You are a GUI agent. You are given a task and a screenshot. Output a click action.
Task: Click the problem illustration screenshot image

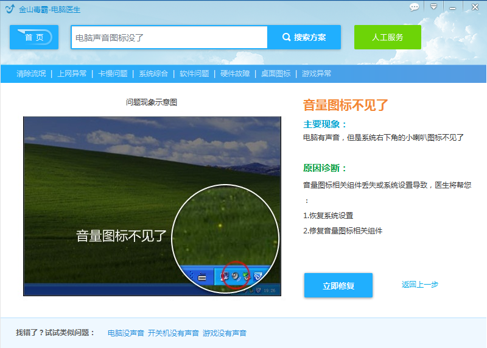pyautogui.click(x=152, y=206)
